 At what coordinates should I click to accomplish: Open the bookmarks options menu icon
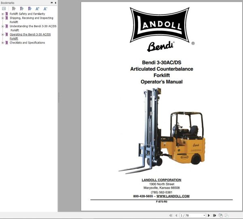[x=4, y=9]
